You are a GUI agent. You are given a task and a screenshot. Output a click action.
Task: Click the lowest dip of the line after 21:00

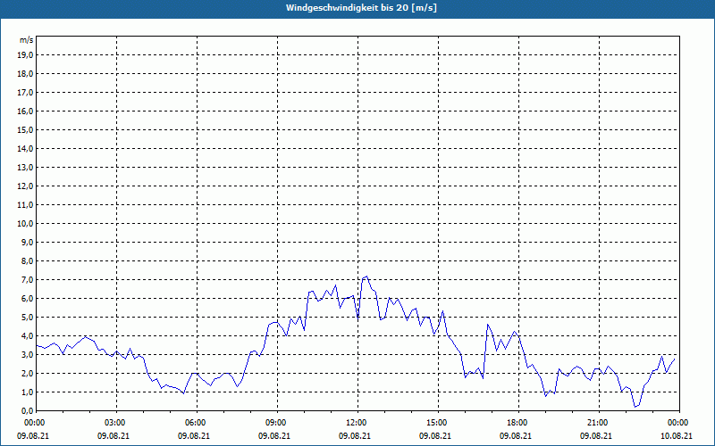pos(635,407)
